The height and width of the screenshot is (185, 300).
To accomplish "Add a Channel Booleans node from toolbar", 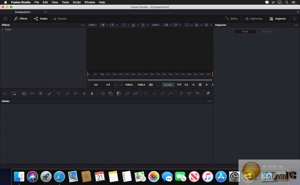I will (111, 94).
